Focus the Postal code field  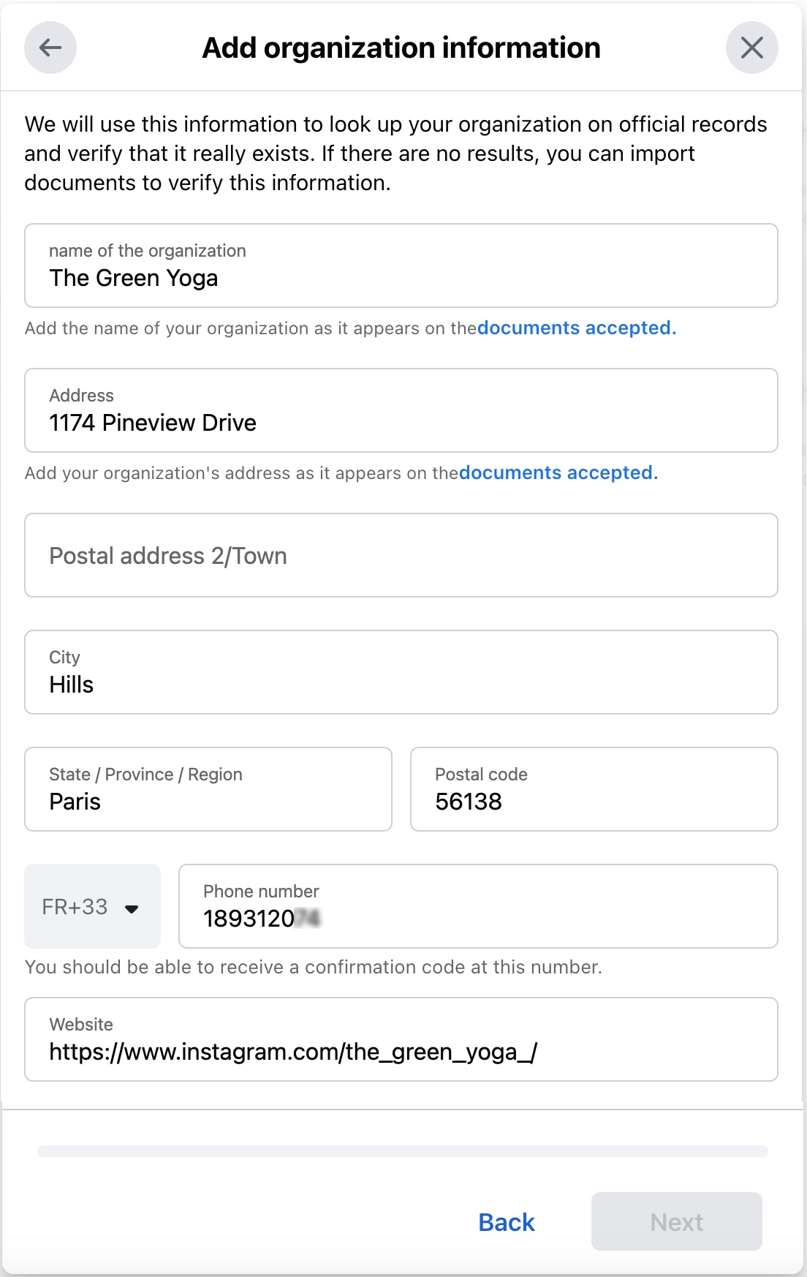(x=594, y=790)
